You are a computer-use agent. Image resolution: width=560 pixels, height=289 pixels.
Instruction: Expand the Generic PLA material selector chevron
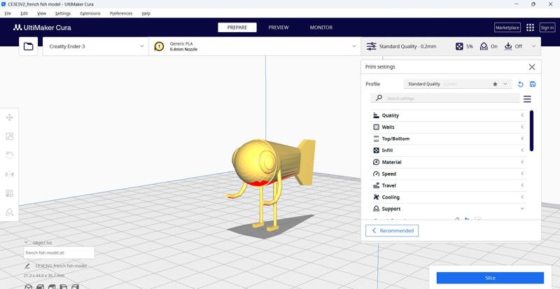(354, 46)
